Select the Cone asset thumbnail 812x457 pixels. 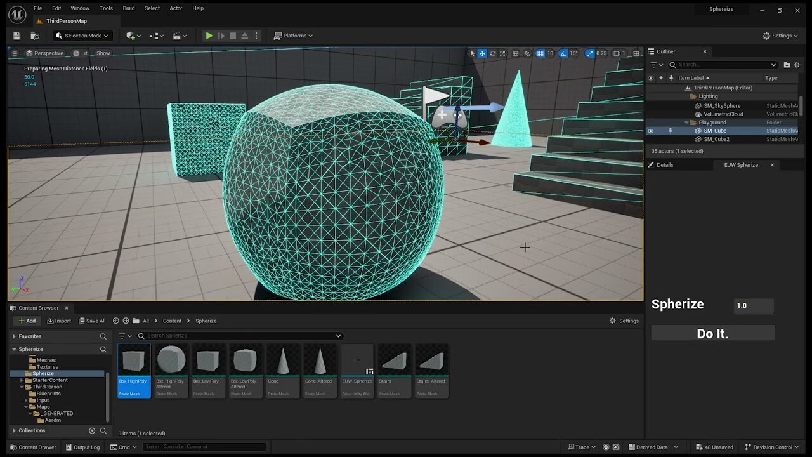pos(282,361)
